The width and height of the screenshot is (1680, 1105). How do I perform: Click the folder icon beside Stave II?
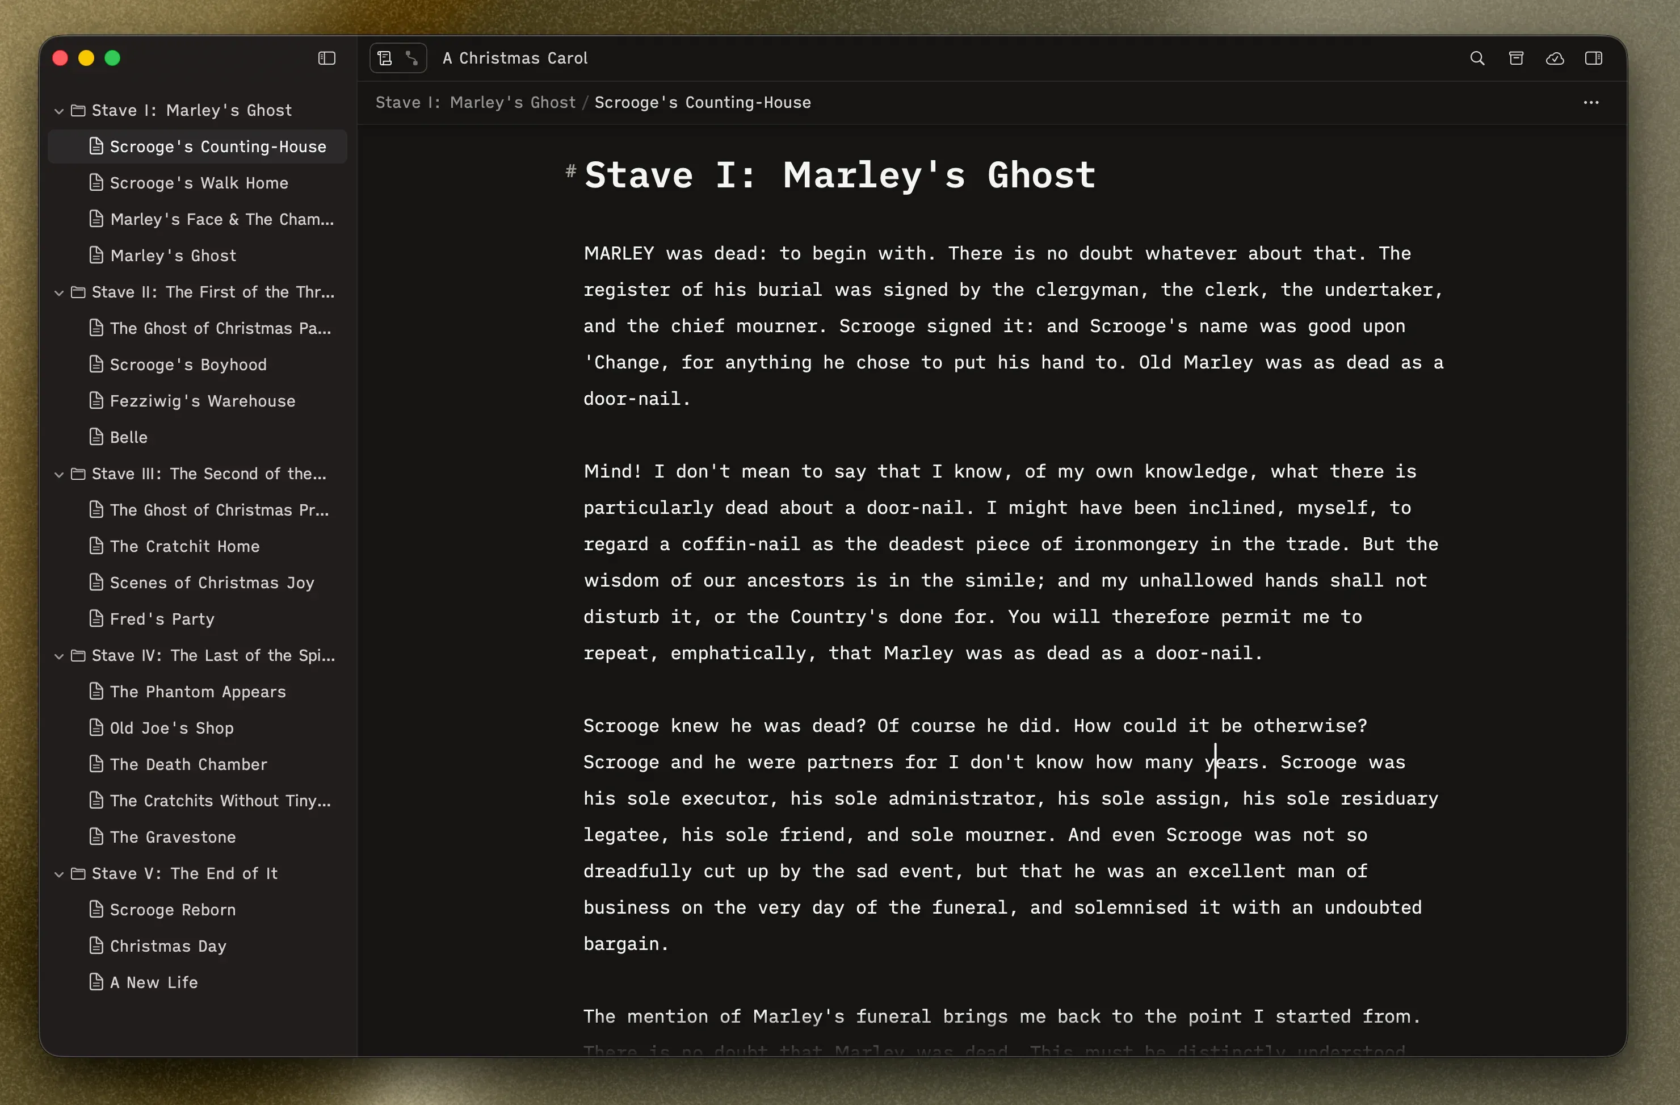pyautogui.click(x=78, y=292)
